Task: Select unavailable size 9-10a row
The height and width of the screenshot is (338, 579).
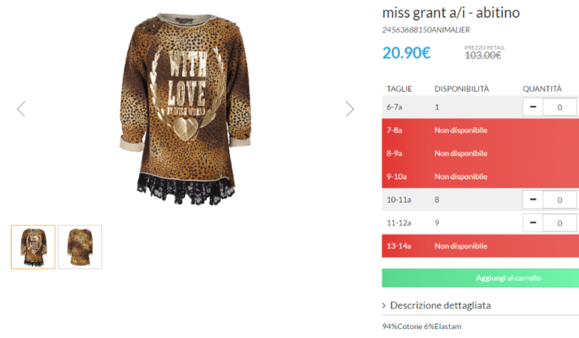Action: [x=480, y=177]
